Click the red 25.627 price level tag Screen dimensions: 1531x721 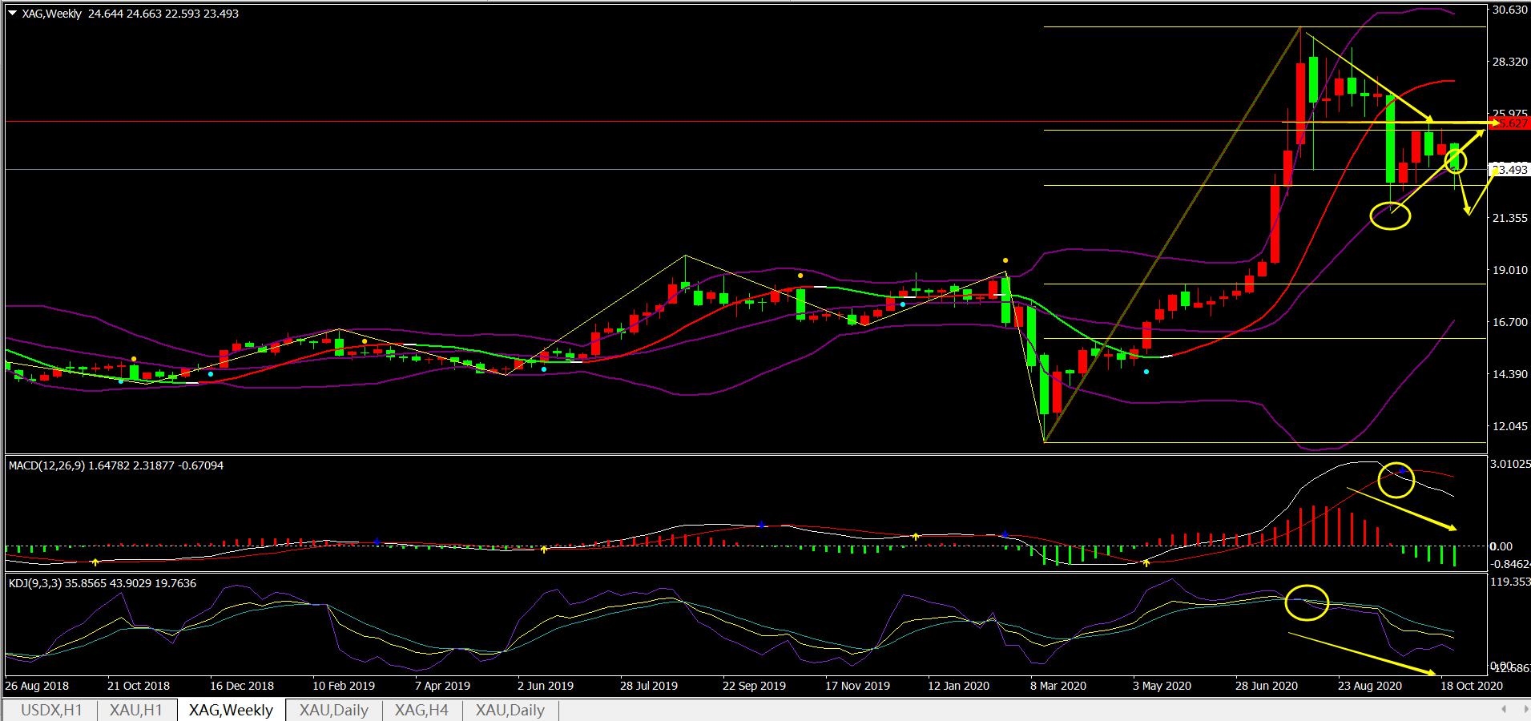point(1509,123)
